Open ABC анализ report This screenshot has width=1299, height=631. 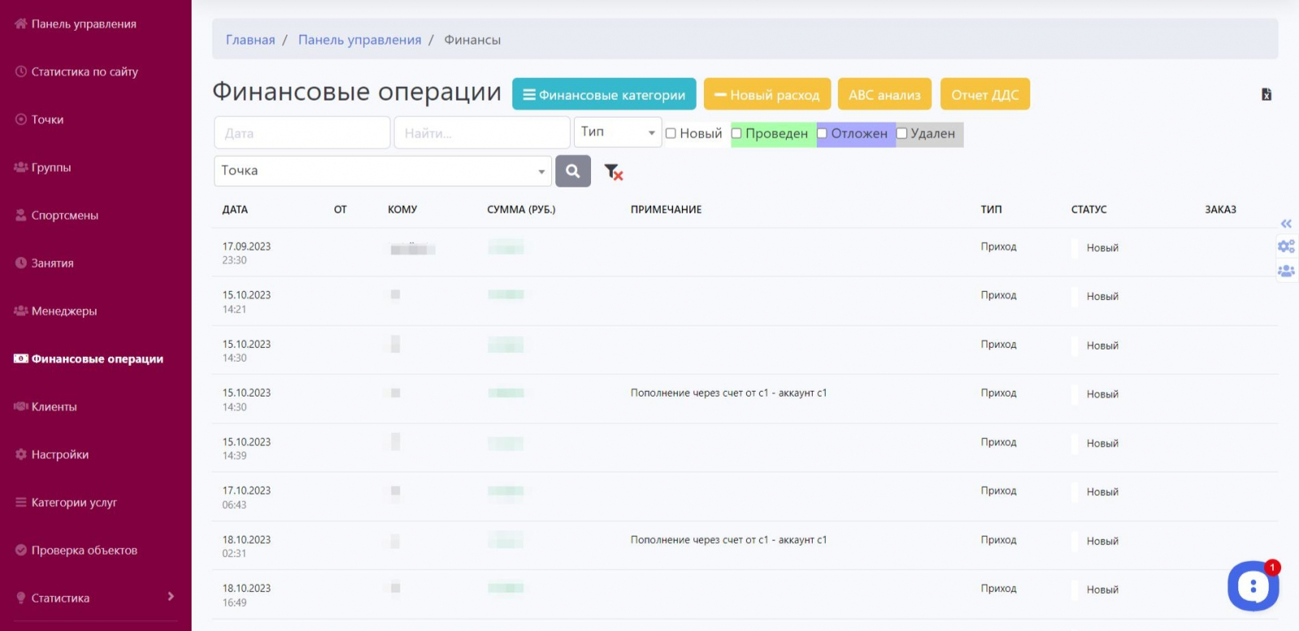click(885, 94)
